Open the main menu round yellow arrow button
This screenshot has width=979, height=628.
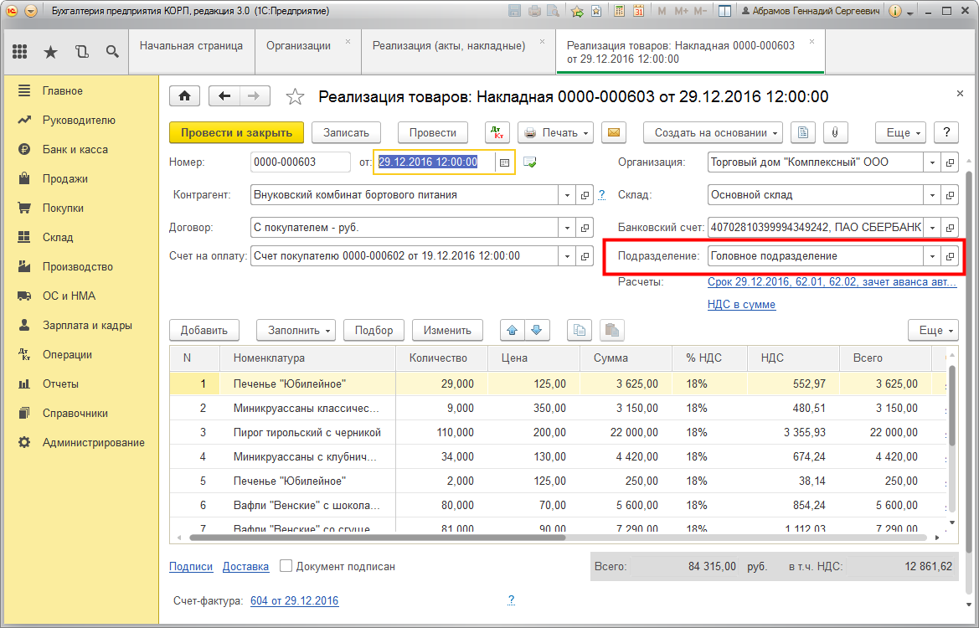[31, 11]
